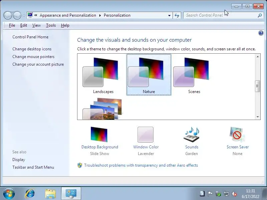Click the Control Panel icon in address bar
Viewport: 267px width, 200px height.
[30, 15]
